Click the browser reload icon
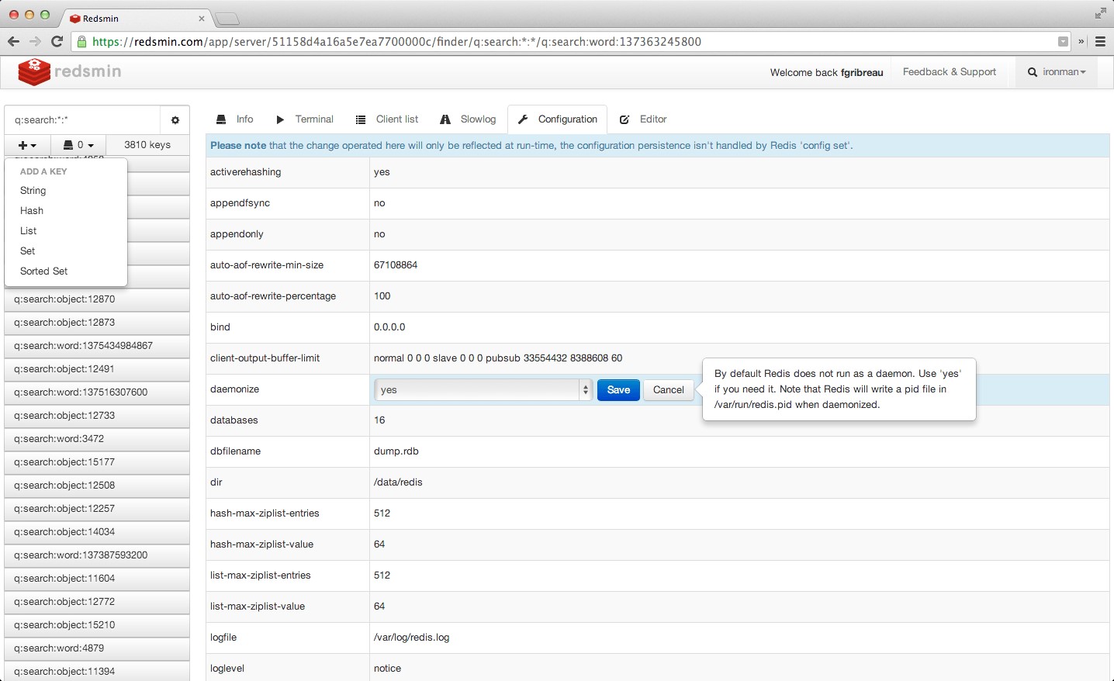The image size is (1114, 681). click(57, 42)
